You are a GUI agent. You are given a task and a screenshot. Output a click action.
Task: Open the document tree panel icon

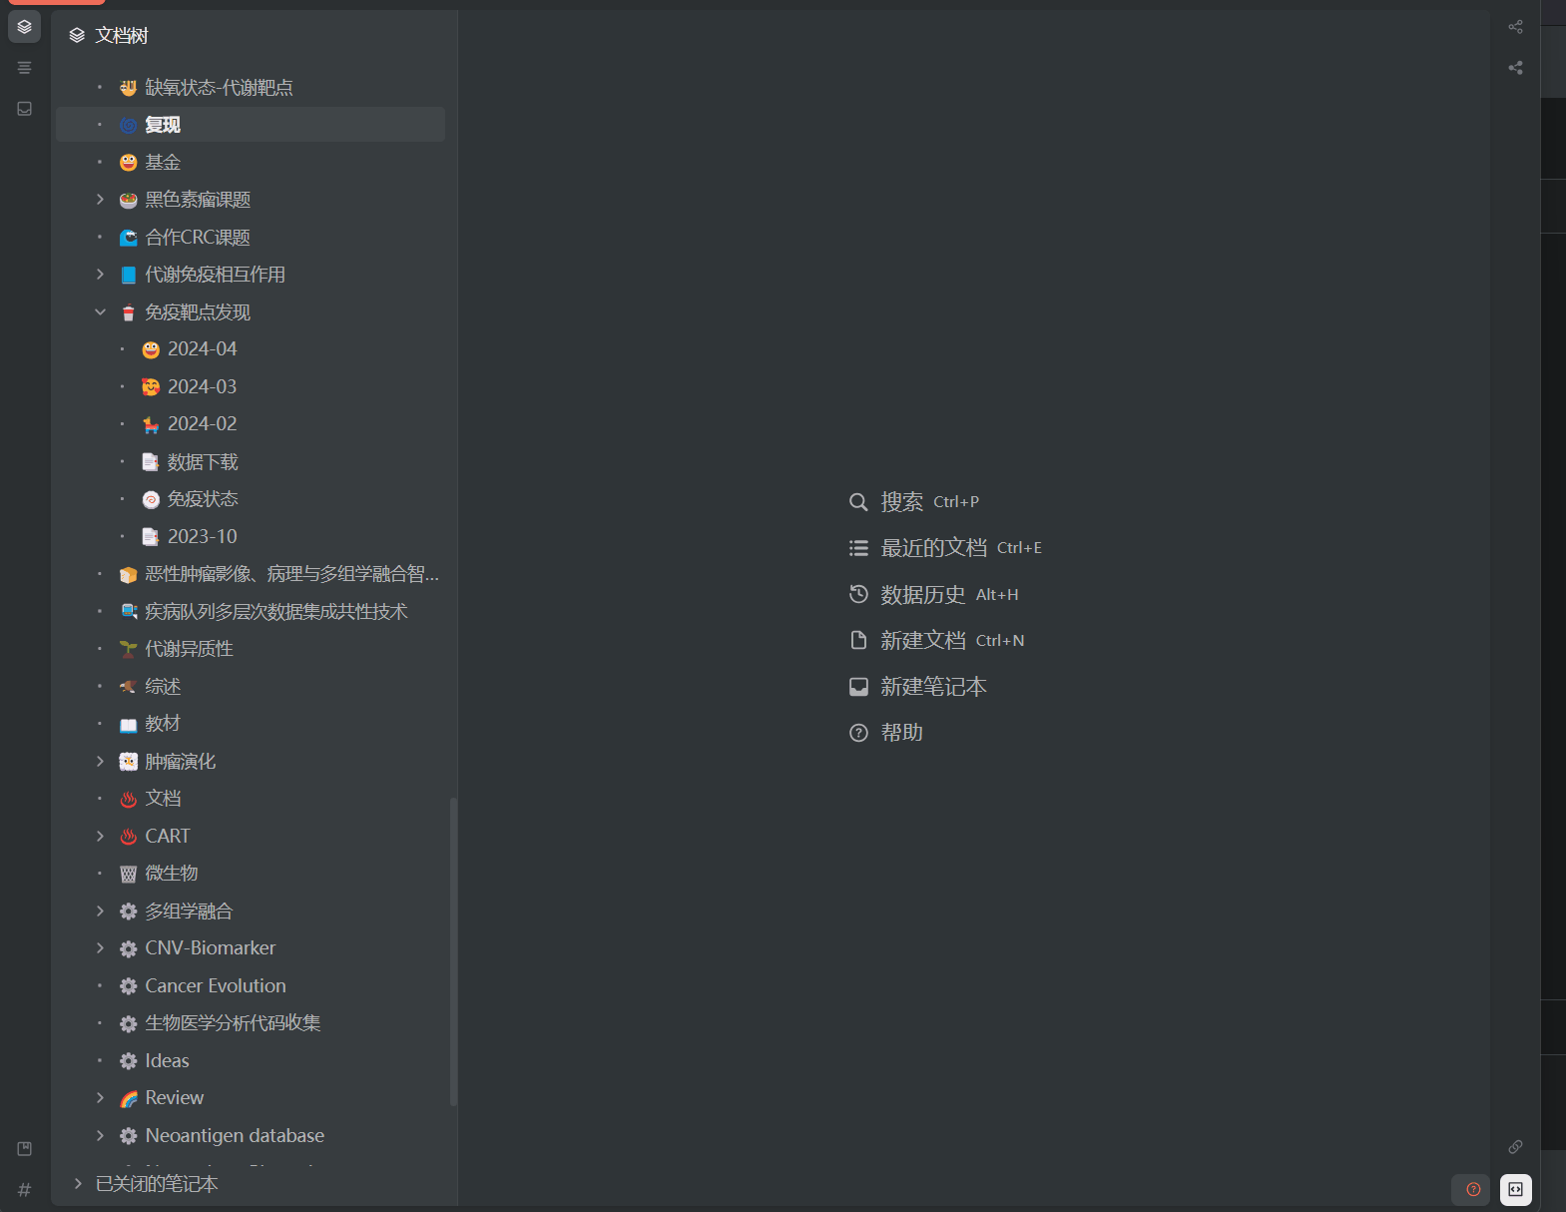pyautogui.click(x=24, y=27)
